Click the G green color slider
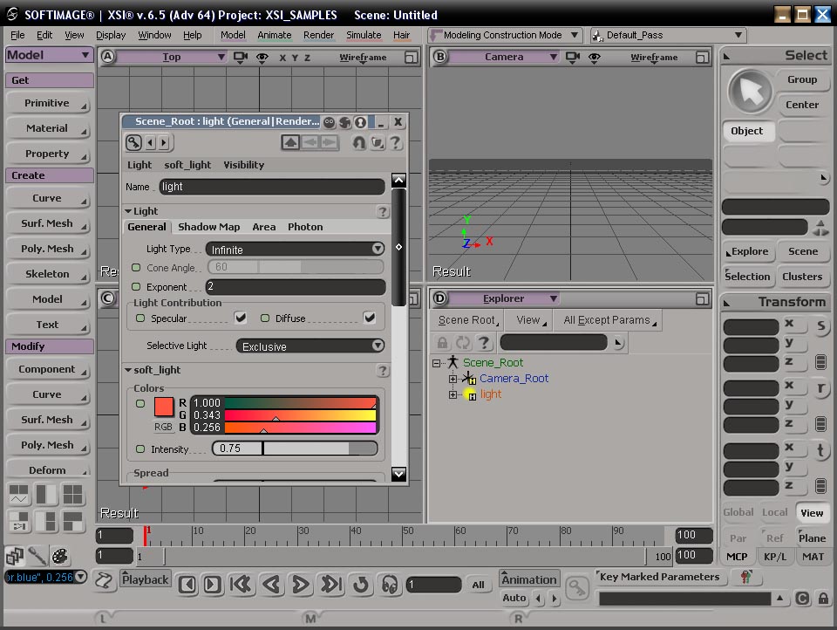 coord(301,415)
